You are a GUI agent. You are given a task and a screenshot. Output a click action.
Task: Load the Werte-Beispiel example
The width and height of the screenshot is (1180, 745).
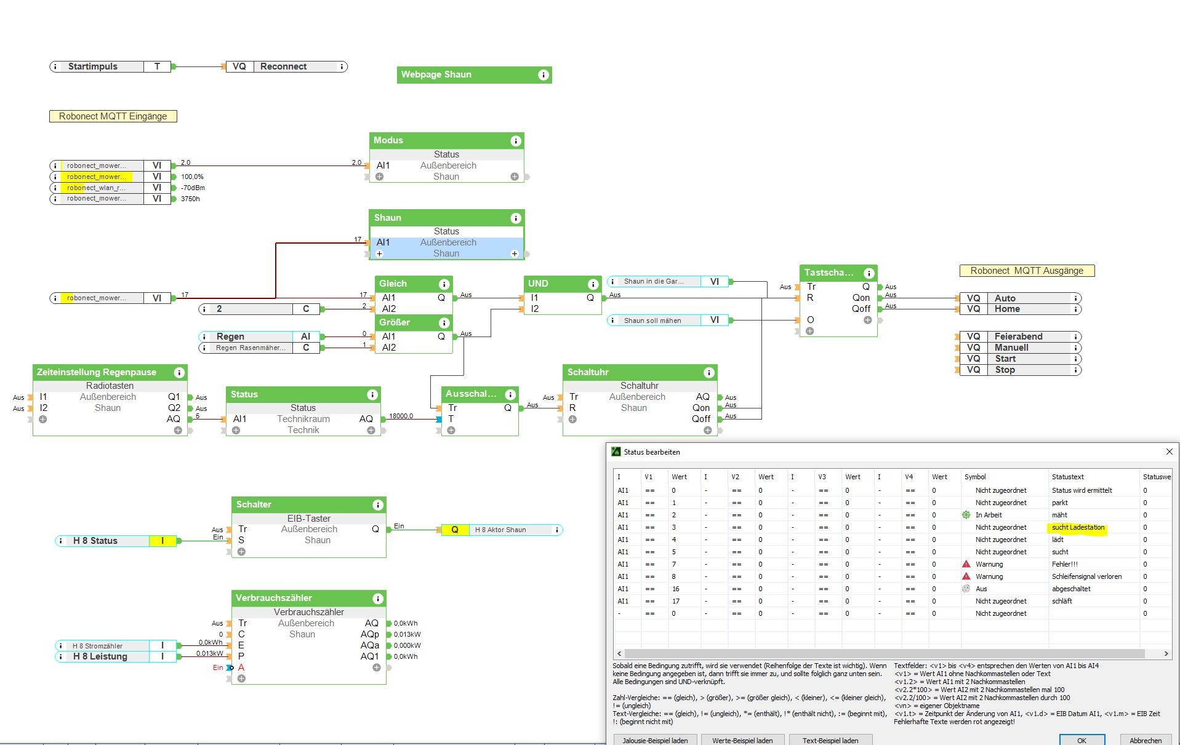(742, 740)
